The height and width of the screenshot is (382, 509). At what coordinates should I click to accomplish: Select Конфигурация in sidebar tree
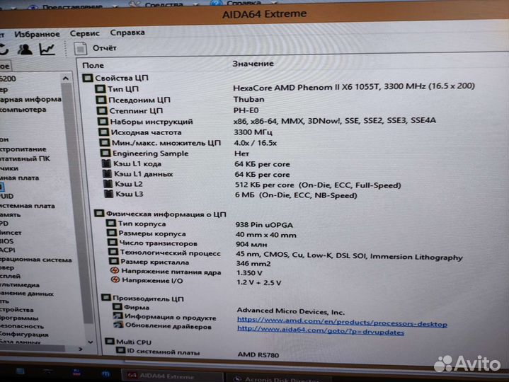[24, 334]
